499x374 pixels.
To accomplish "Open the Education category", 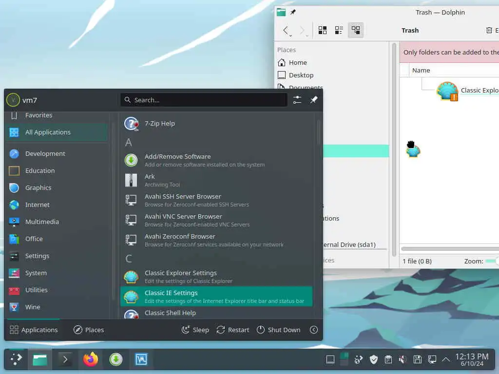I will click(57, 171).
